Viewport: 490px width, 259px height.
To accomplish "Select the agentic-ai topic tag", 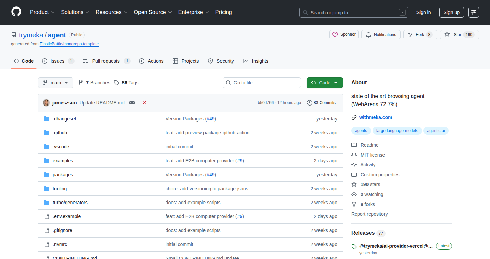I will point(436,131).
